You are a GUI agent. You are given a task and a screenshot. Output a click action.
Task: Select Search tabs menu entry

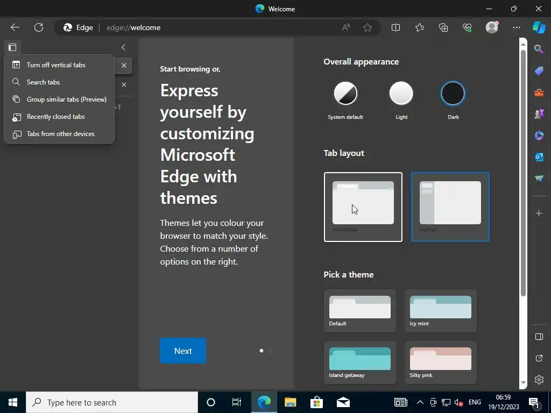pyautogui.click(x=59, y=82)
